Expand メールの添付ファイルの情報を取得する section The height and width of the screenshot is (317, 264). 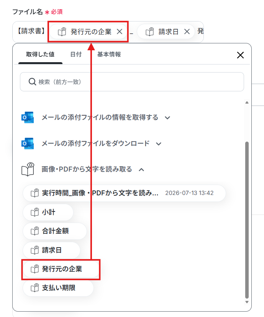(167, 118)
